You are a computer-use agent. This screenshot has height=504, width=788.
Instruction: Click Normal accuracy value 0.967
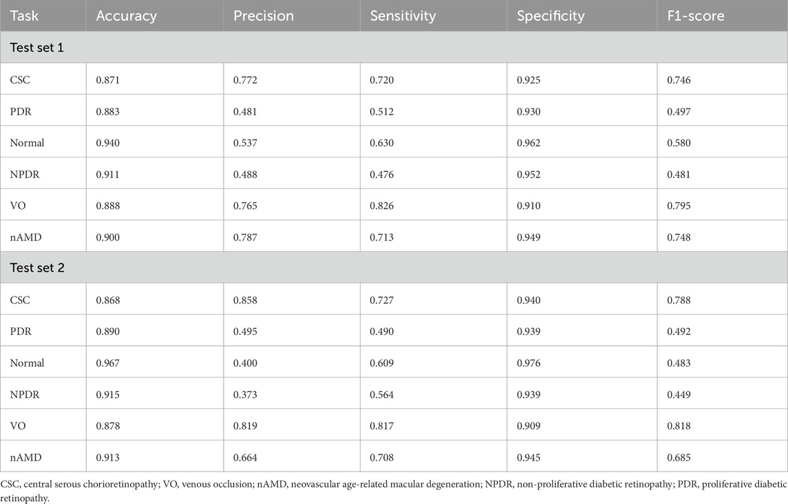[x=108, y=362]
